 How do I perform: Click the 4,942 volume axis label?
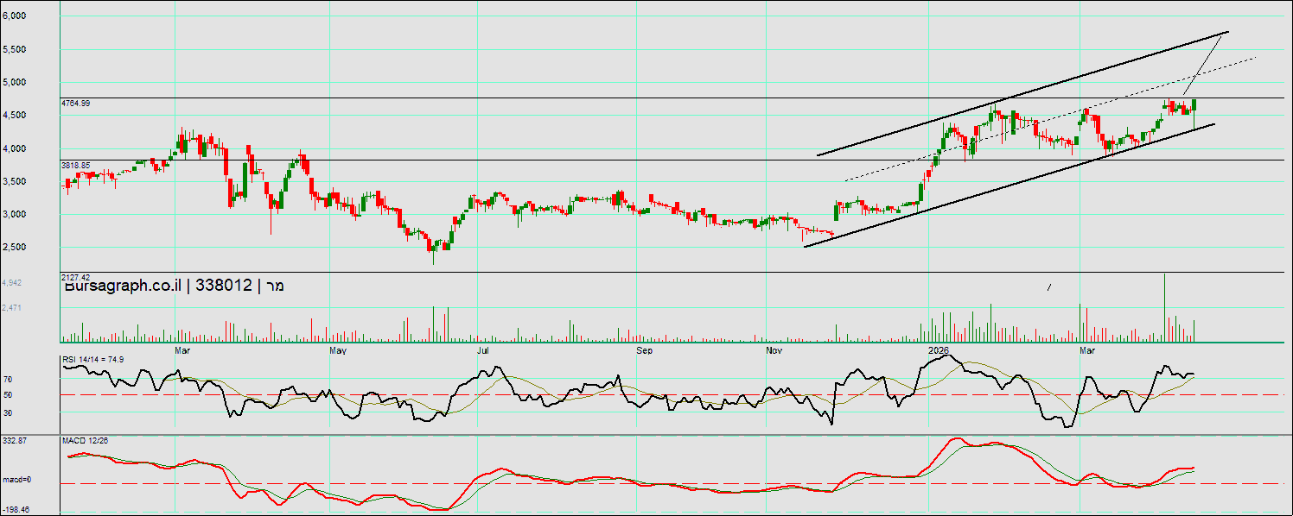12,283
